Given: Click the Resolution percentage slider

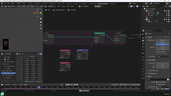Looking at the screenshot, I should 162,45.
